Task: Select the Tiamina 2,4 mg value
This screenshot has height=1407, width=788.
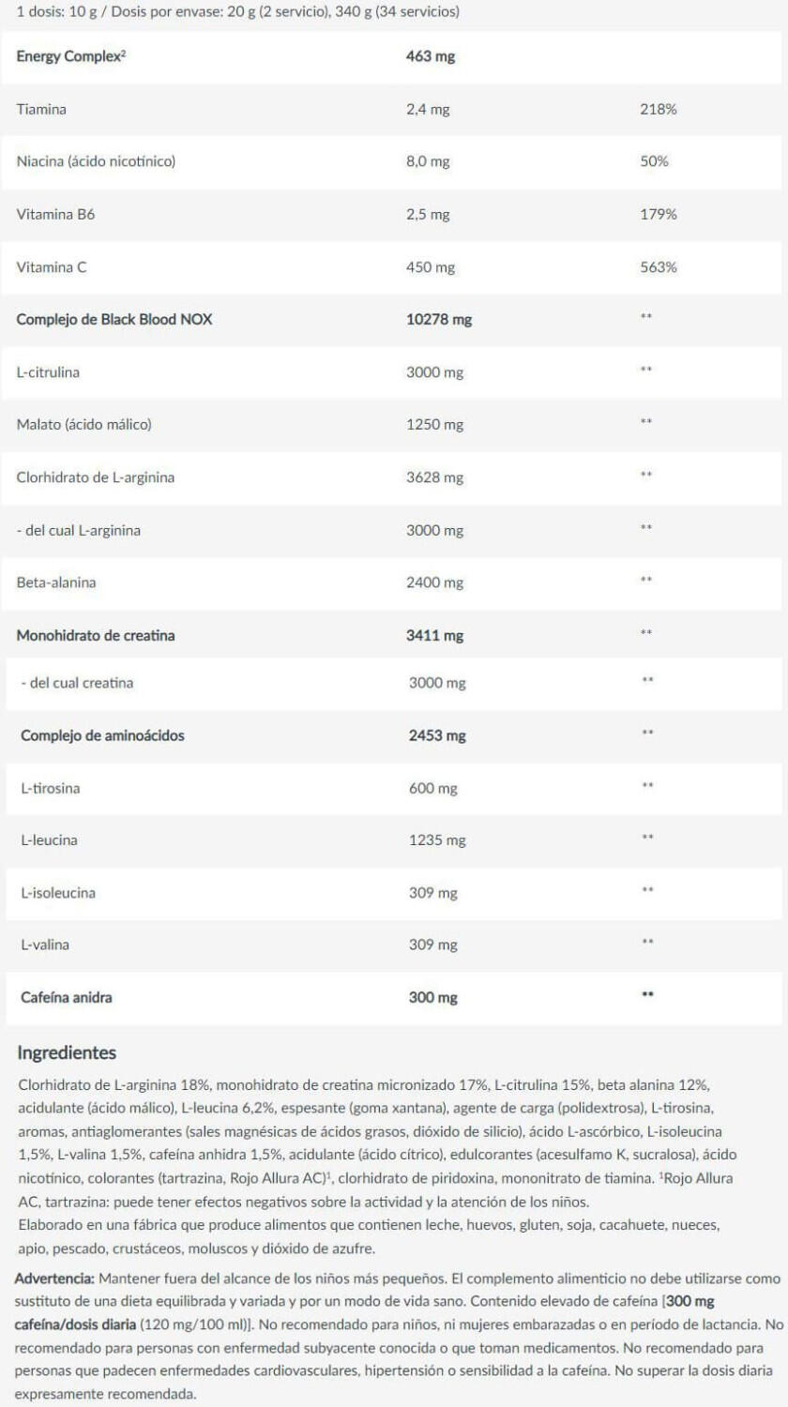Action: click(x=427, y=110)
